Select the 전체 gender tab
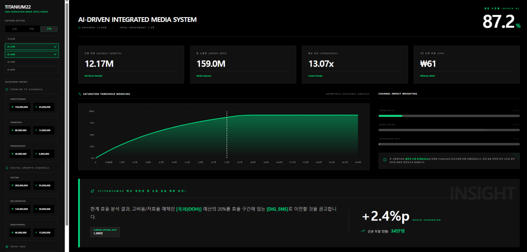The width and height of the screenshot is (527, 252). point(49,29)
